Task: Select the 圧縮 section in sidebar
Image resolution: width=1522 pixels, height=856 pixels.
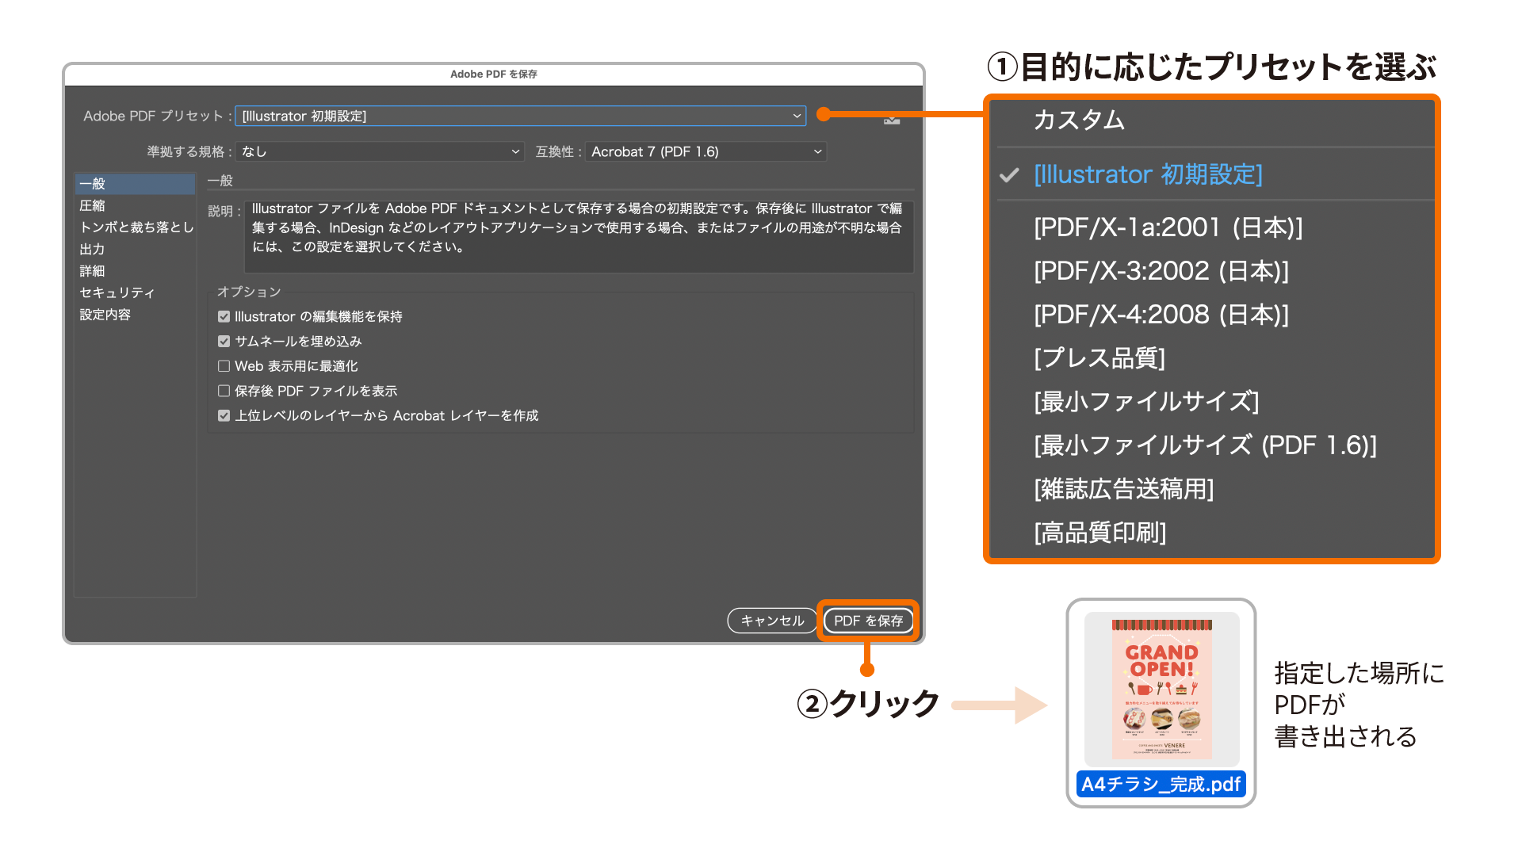Action: (x=93, y=206)
